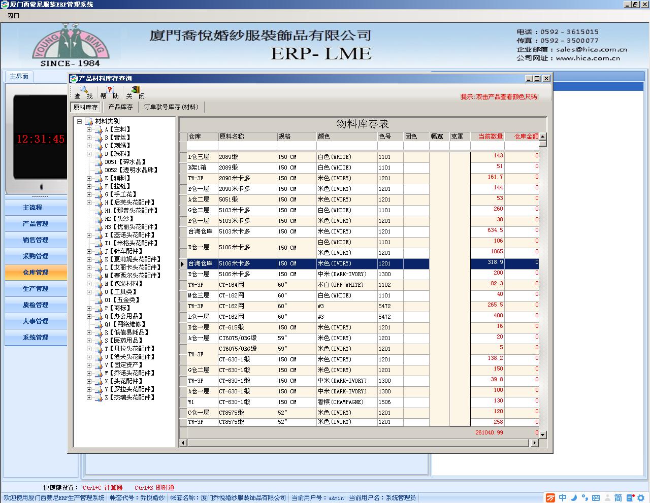Open the 产品管理 sidebar module
The width and height of the screenshot is (650, 503).
[x=36, y=224]
